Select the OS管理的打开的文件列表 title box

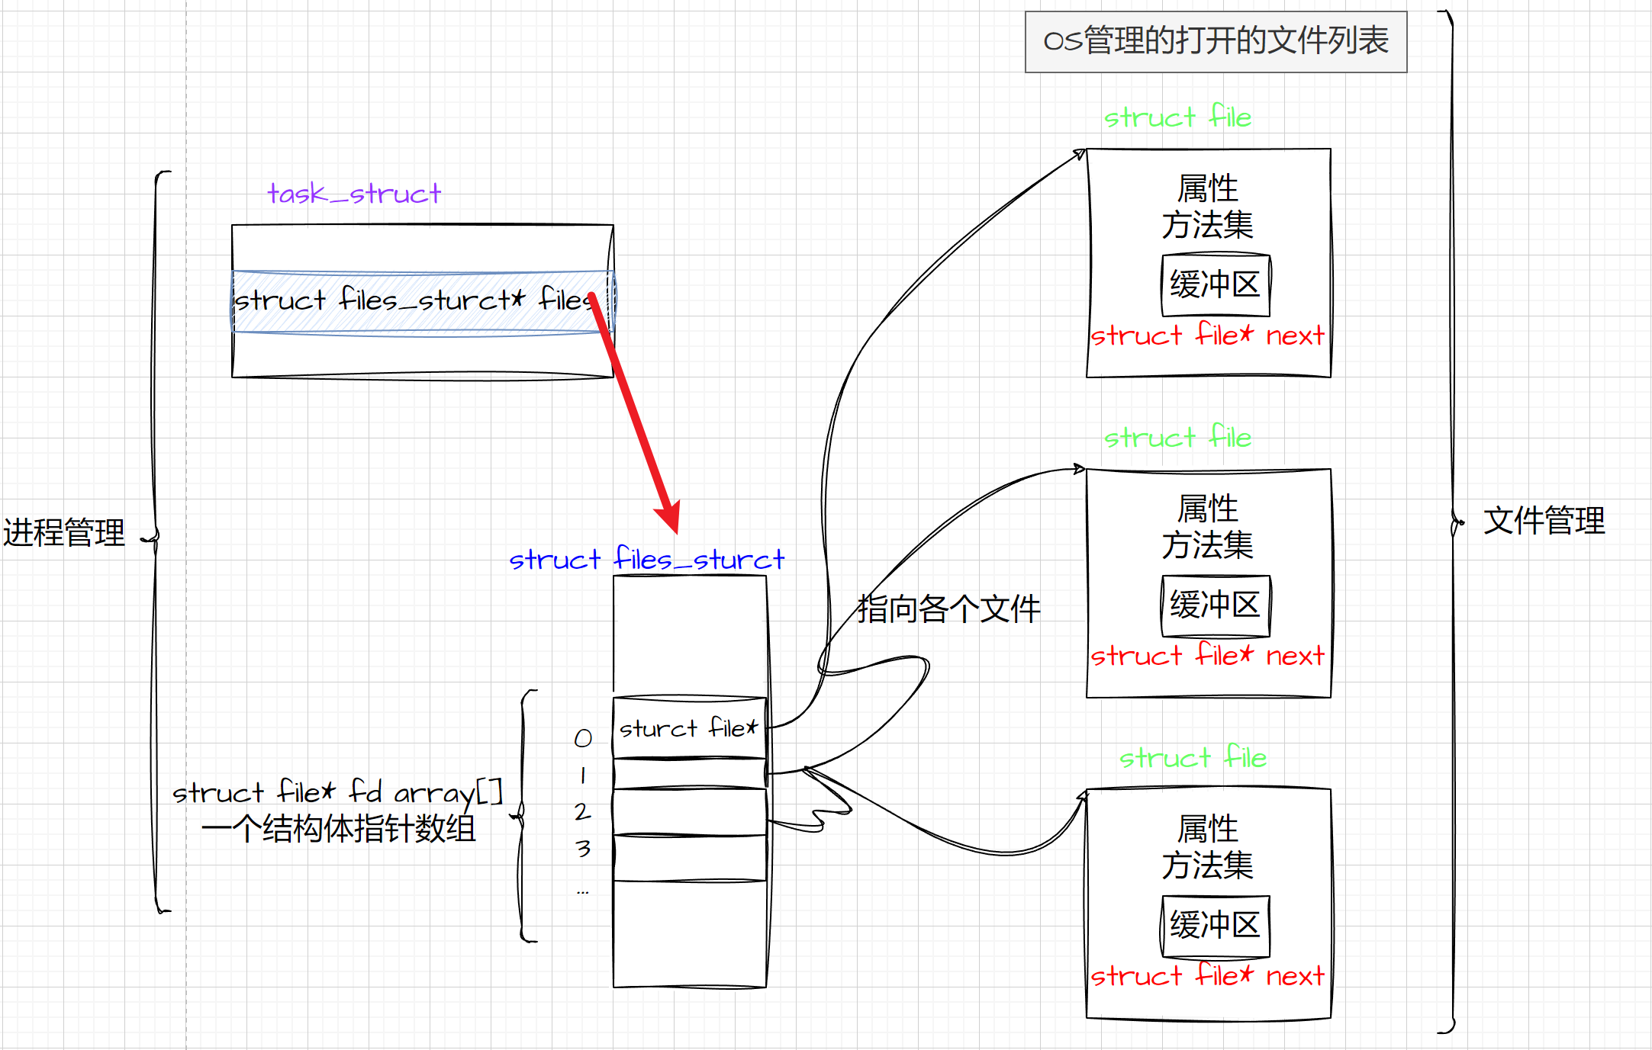1216,42
